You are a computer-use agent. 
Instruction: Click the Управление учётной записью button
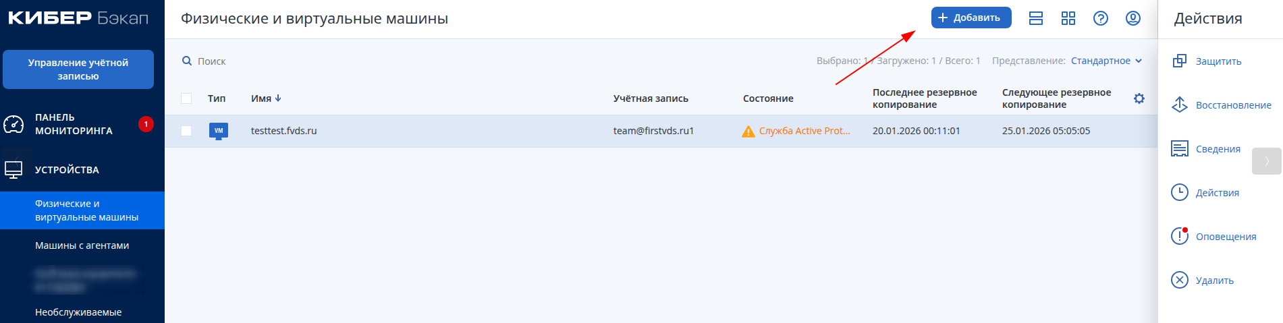pyautogui.click(x=78, y=69)
